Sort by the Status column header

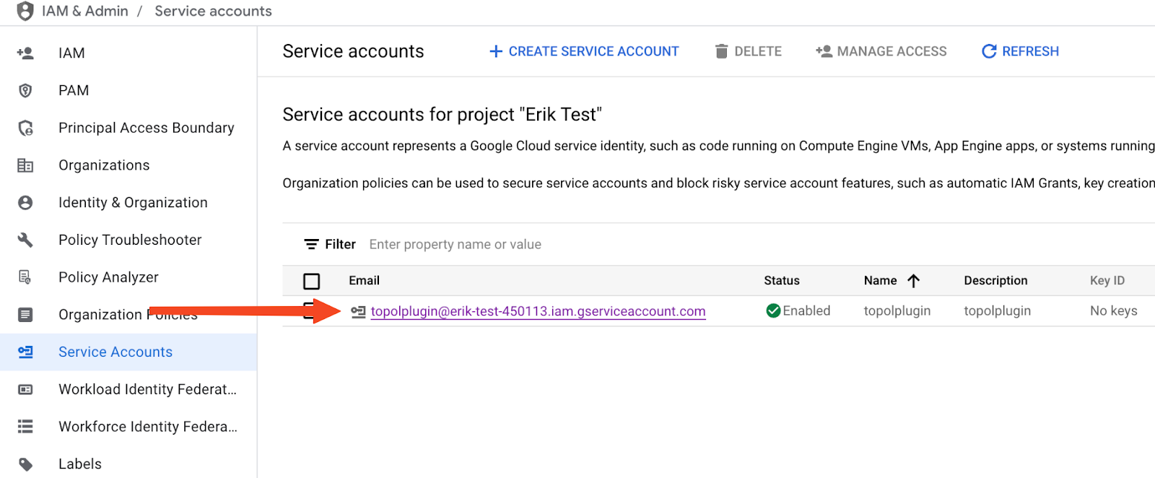pyautogui.click(x=782, y=281)
